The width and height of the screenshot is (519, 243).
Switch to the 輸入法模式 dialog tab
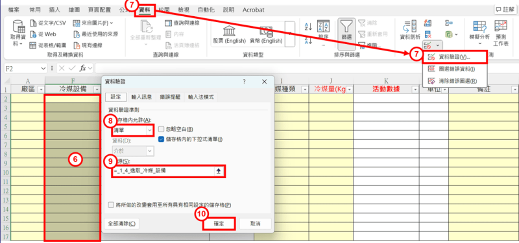(x=201, y=97)
